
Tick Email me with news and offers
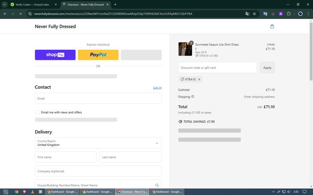click(37, 112)
